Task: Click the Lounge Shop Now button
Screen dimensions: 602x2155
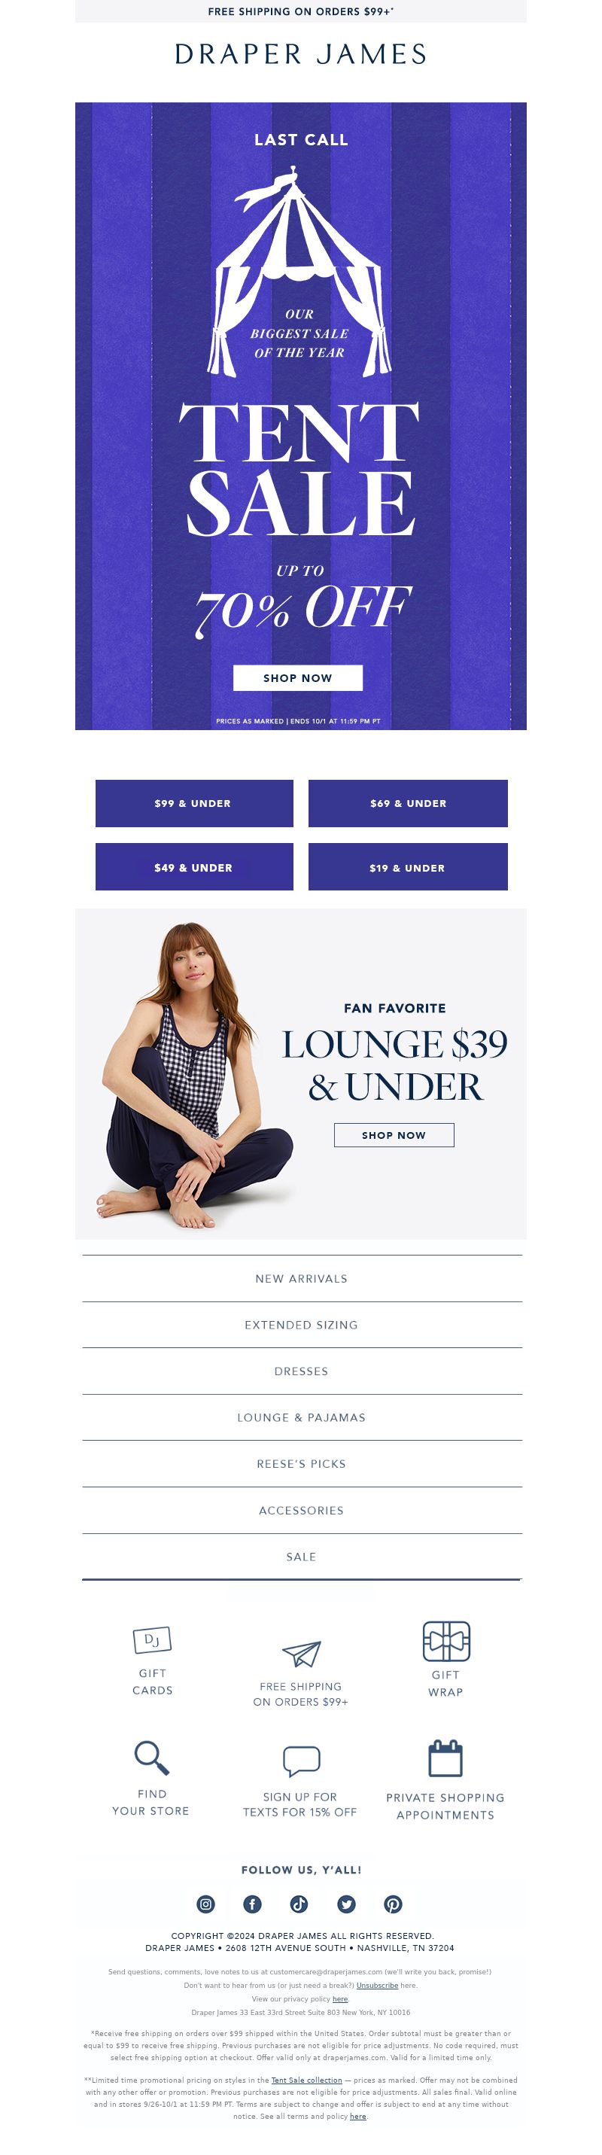Action: click(394, 1135)
